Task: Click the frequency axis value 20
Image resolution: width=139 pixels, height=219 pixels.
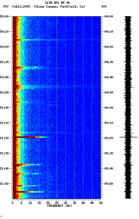Action: click(x=48, y=203)
